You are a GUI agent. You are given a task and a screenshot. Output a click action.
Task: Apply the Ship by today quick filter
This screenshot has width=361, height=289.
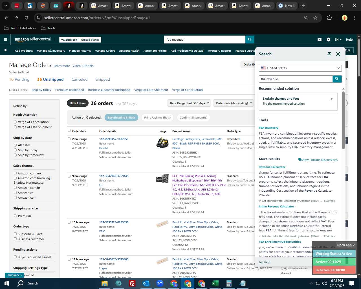[x=41, y=90]
